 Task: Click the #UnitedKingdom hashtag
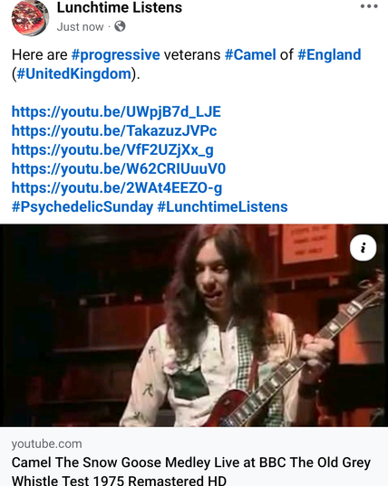(x=74, y=74)
